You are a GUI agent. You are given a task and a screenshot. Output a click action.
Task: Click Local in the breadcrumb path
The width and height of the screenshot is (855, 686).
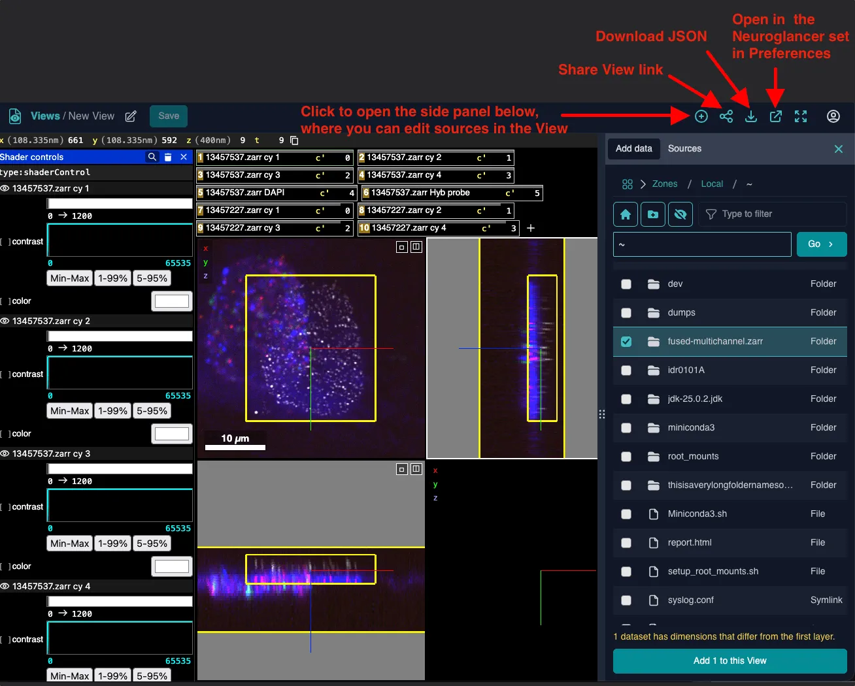click(x=712, y=184)
